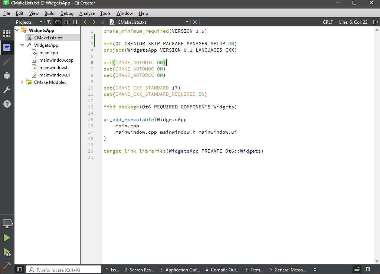380x274 pixels.
Task: Click the filter tree funnel icon
Action: click(x=49, y=22)
